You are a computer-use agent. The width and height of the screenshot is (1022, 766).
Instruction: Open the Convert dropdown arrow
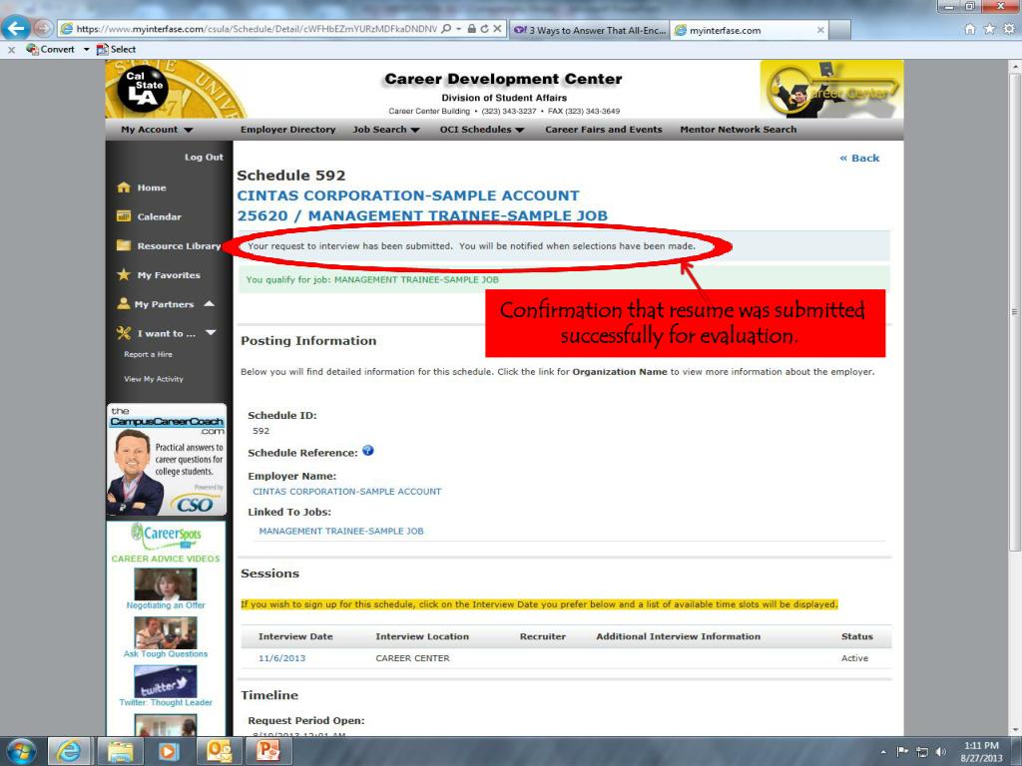tap(86, 50)
